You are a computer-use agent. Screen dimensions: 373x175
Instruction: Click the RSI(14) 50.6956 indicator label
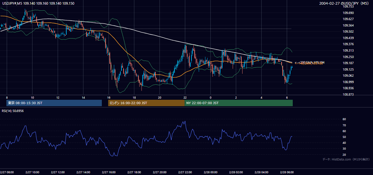tap(13, 111)
